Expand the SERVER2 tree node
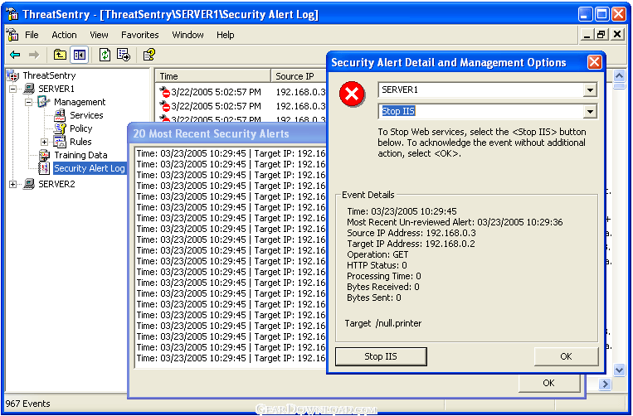Screen dimensions: 633x416 tap(13, 184)
